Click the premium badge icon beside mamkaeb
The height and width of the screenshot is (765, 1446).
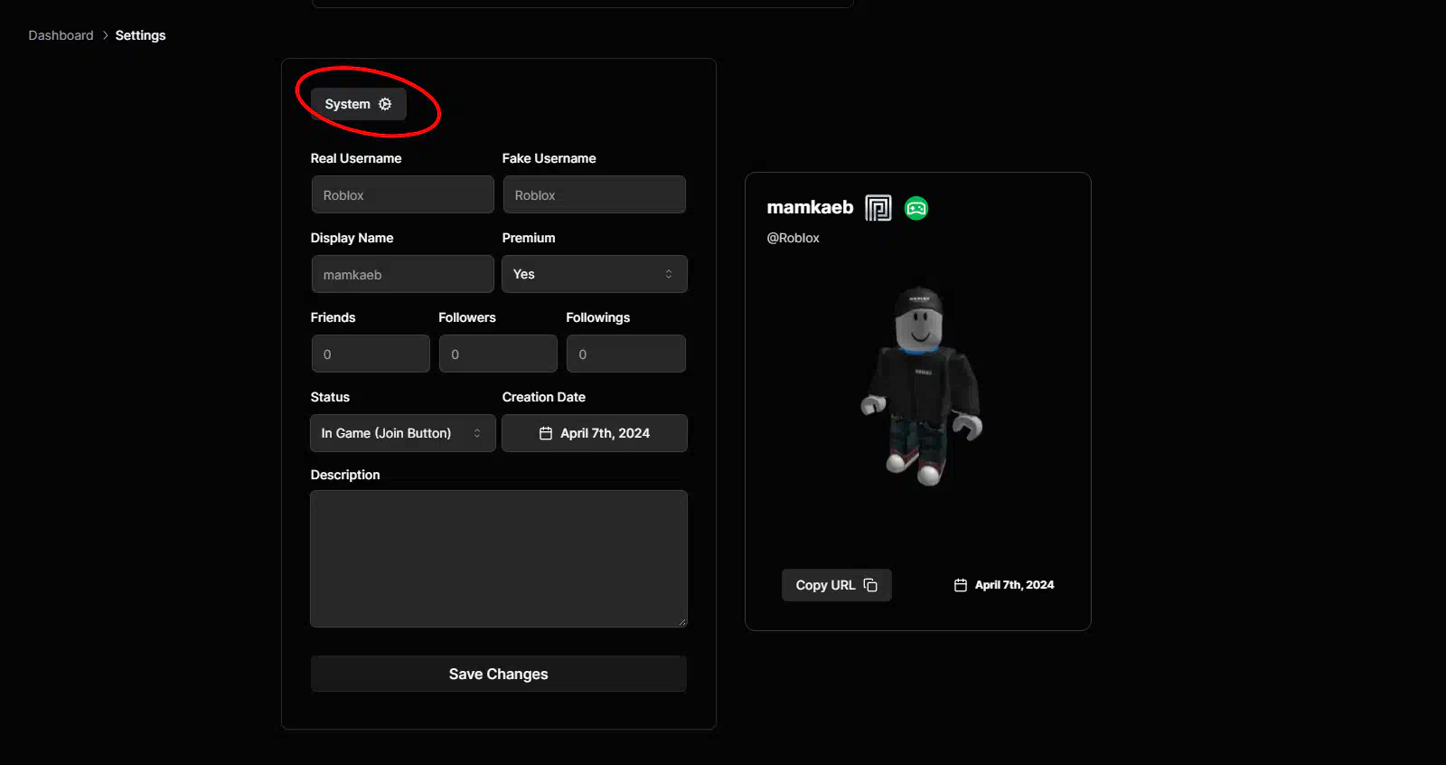tap(878, 208)
